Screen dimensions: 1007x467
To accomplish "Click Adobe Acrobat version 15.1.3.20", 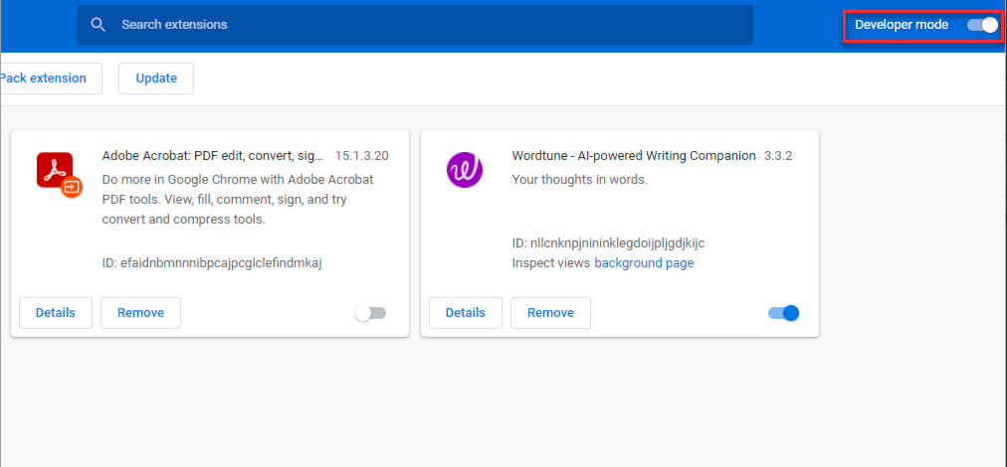I will 361,156.
